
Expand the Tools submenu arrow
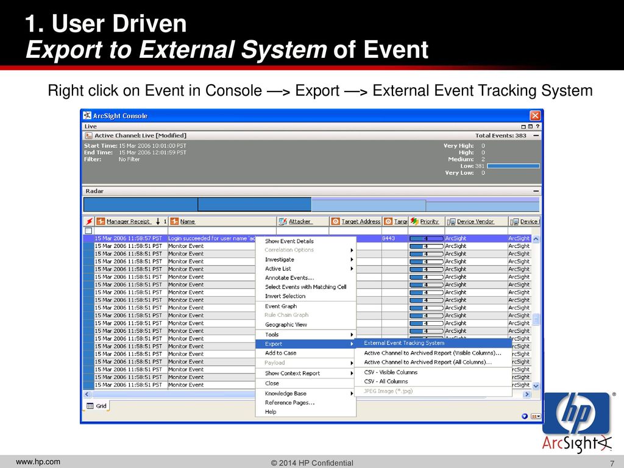coord(352,335)
